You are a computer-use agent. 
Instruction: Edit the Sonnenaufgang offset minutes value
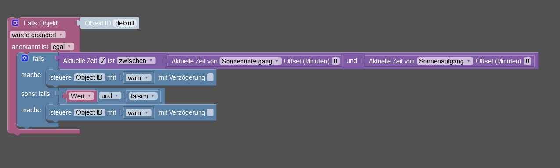click(527, 61)
